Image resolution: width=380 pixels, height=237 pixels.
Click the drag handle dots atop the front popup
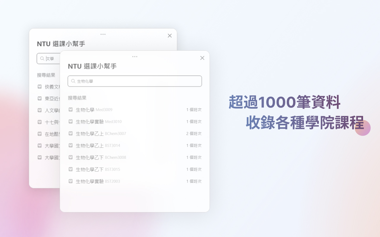pos(134,56)
